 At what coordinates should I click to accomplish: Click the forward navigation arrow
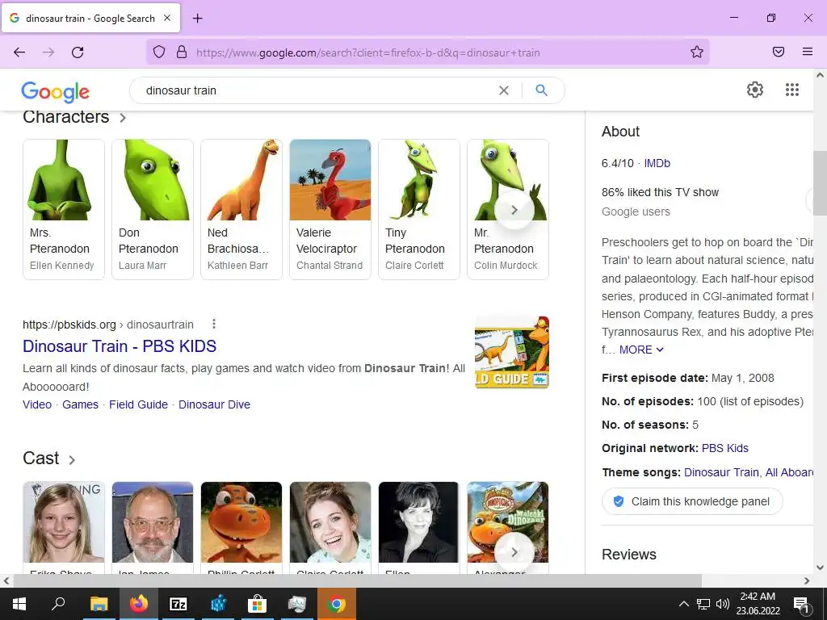click(48, 52)
